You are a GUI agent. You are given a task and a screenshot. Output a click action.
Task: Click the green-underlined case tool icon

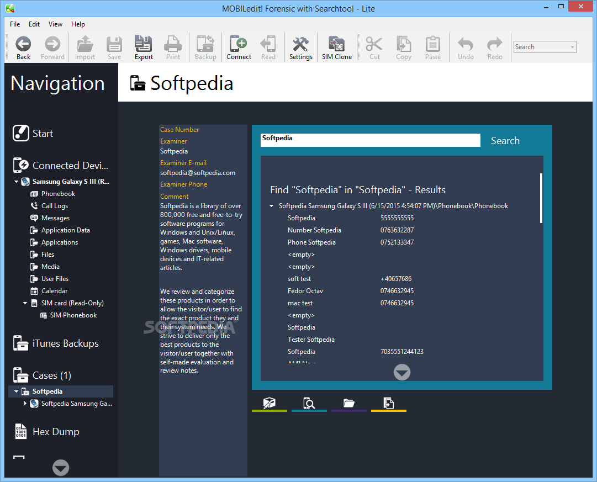269,404
